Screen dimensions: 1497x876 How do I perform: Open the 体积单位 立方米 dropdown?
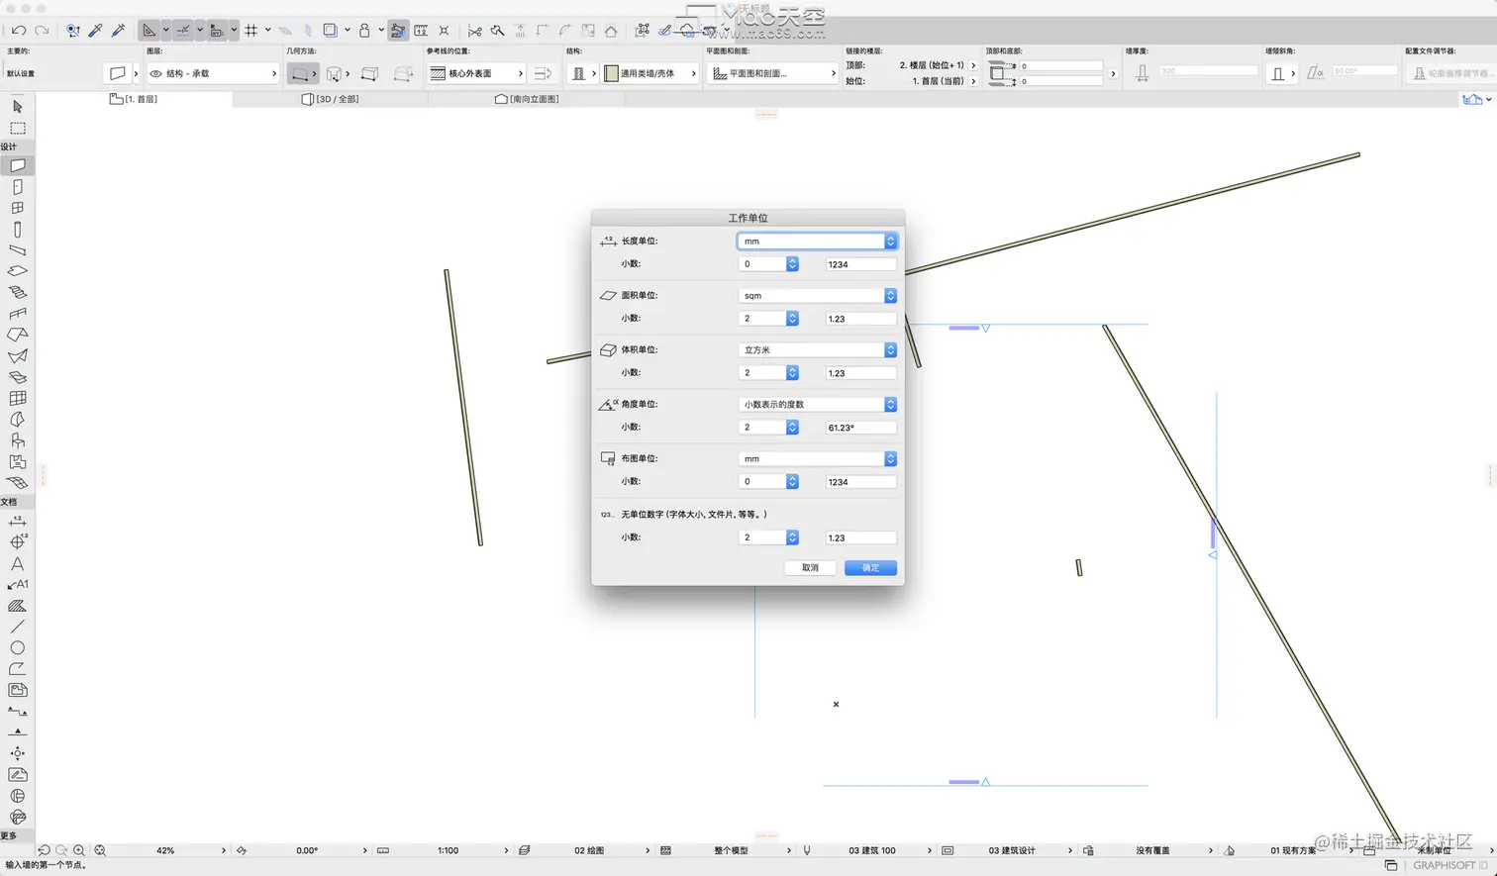tap(817, 349)
